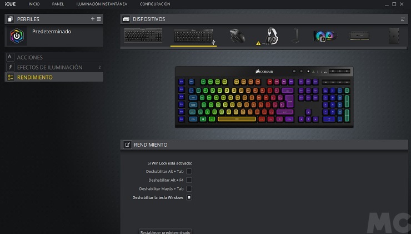Select the headset stand device
Screen dimensions: 411x234
pos(295,36)
